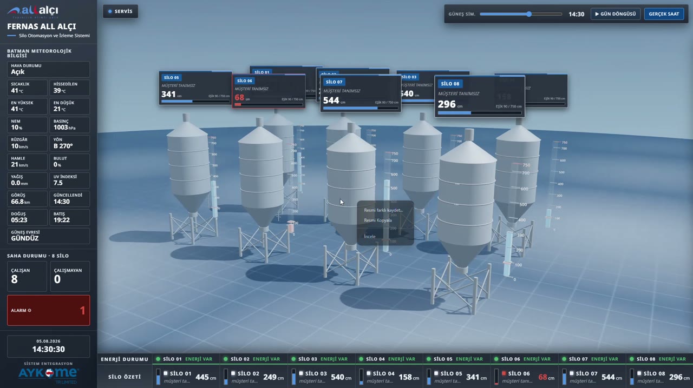Screen dimensions: 693x388
Task: Click SİLO 03 mini level gauge in summary
Action: pos(293,377)
